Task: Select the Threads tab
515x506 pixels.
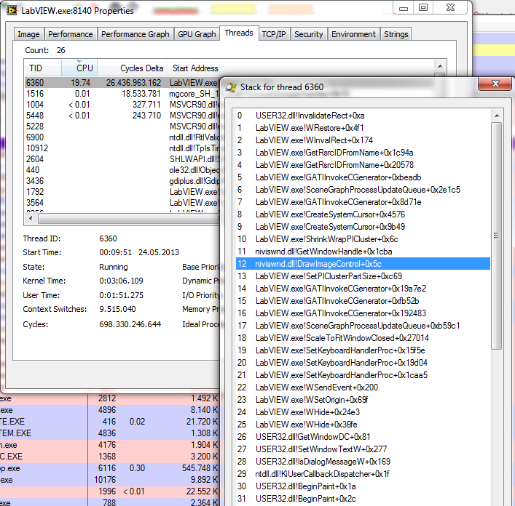Action: click(x=239, y=33)
